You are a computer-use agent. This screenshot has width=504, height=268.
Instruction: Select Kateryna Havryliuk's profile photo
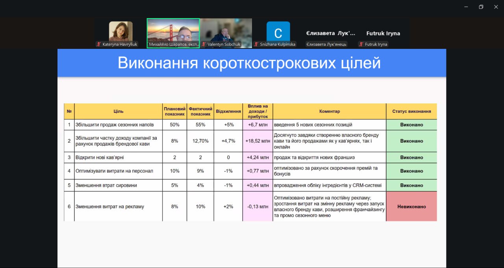point(120,32)
